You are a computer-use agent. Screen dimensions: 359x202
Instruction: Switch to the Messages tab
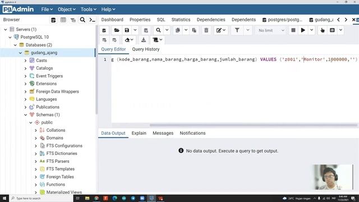[163, 133]
